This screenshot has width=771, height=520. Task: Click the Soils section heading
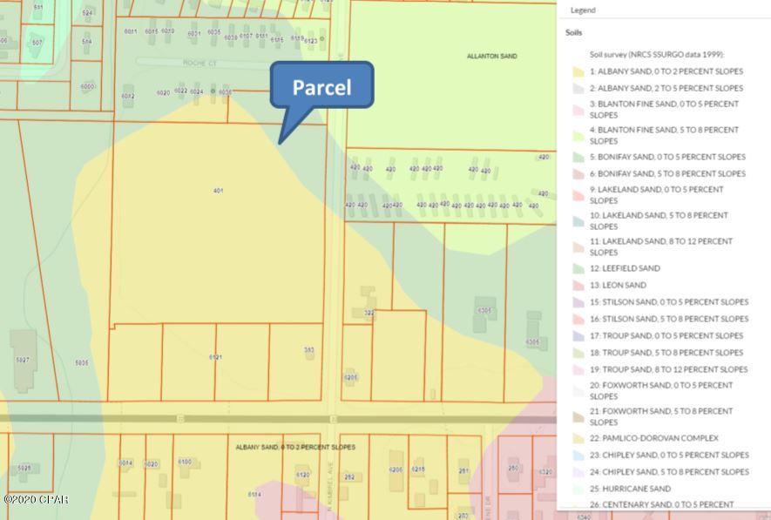(x=573, y=33)
